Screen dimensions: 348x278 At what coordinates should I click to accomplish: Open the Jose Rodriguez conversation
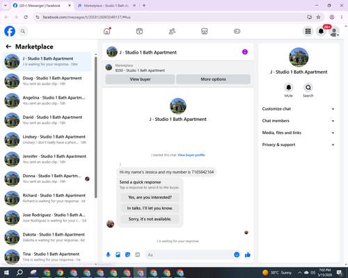pos(47,218)
